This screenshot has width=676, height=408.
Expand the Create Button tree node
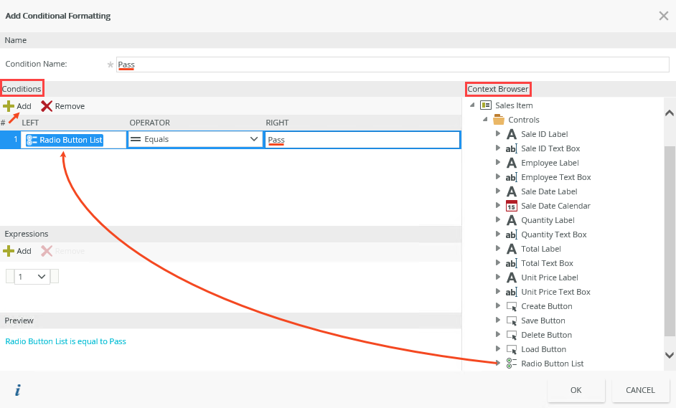click(498, 306)
